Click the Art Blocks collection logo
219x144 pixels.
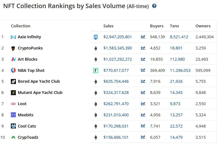click(13, 59)
